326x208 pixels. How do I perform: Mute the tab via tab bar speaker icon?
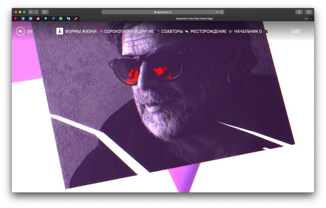(x=306, y=19)
